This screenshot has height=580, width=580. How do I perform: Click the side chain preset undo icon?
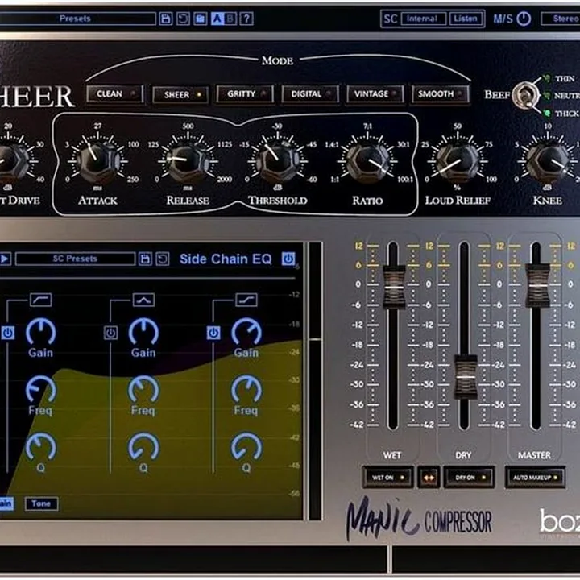click(x=163, y=259)
